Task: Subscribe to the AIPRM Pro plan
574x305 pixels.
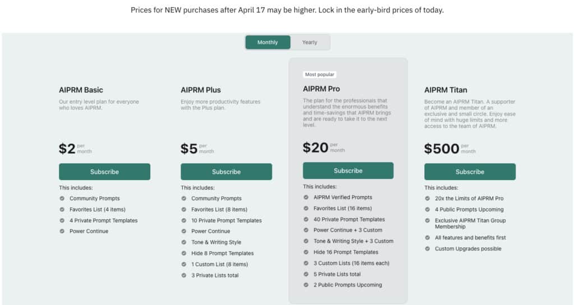Action: tap(348, 170)
